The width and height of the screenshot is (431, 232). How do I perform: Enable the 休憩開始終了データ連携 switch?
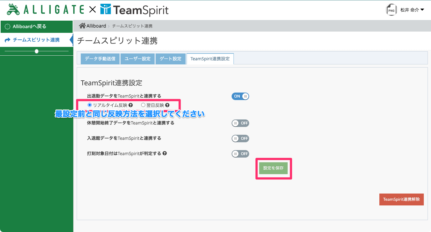[x=240, y=123]
